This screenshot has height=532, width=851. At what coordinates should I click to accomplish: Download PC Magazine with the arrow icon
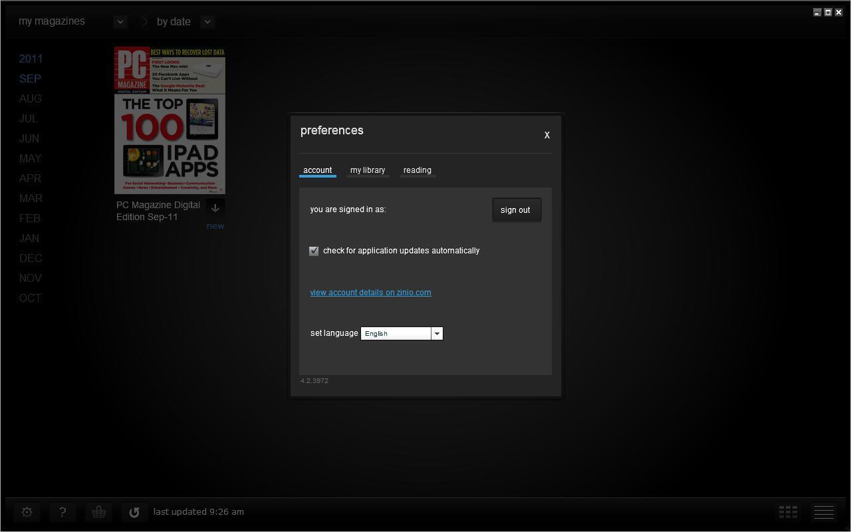[x=215, y=207]
